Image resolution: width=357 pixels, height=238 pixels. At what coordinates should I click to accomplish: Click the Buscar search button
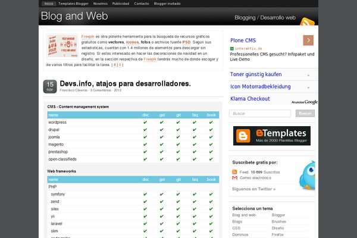(305, 114)
